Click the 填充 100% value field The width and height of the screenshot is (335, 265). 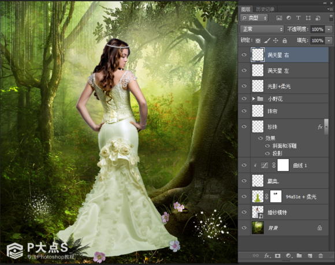(x=318, y=40)
